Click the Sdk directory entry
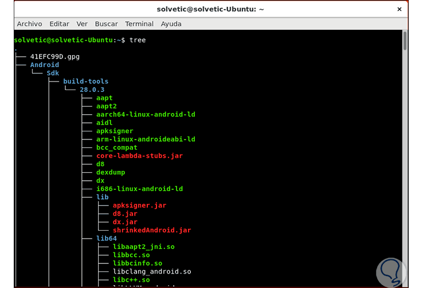 click(53, 73)
